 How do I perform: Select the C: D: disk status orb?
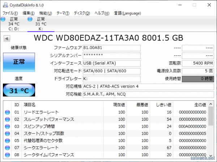coord(3,19)
